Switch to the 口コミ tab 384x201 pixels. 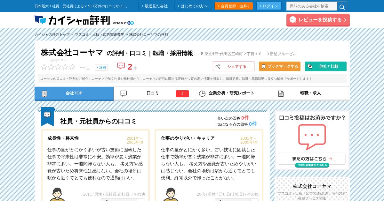point(153,93)
